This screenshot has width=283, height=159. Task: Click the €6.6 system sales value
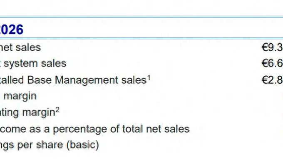272,64
